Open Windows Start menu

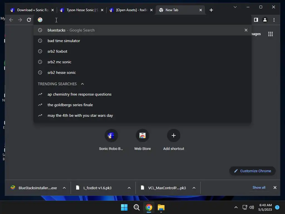pyautogui.click(x=124, y=207)
